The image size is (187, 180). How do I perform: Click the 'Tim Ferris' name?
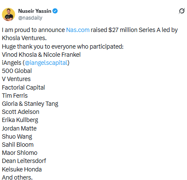tap(15, 96)
